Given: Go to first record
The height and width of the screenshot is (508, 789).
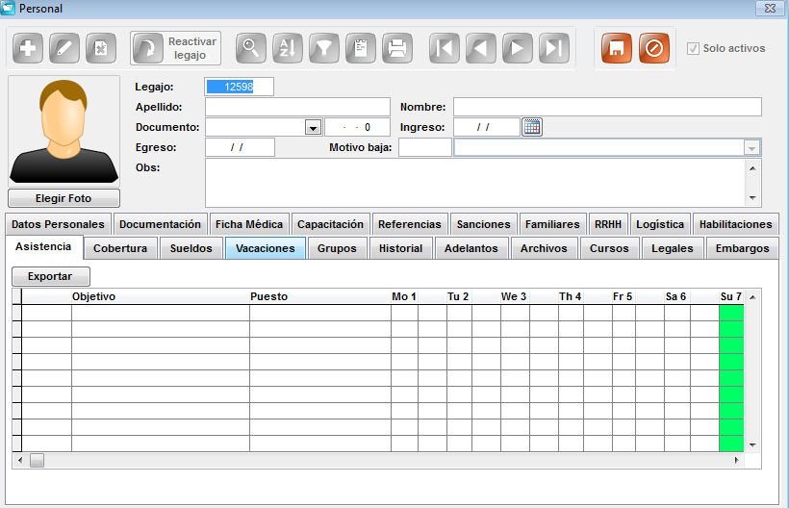Looking at the screenshot, I should pos(445,48).
